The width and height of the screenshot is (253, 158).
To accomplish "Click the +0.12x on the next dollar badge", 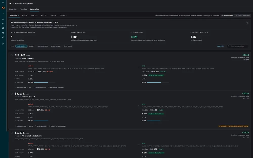I will [156, 75].
